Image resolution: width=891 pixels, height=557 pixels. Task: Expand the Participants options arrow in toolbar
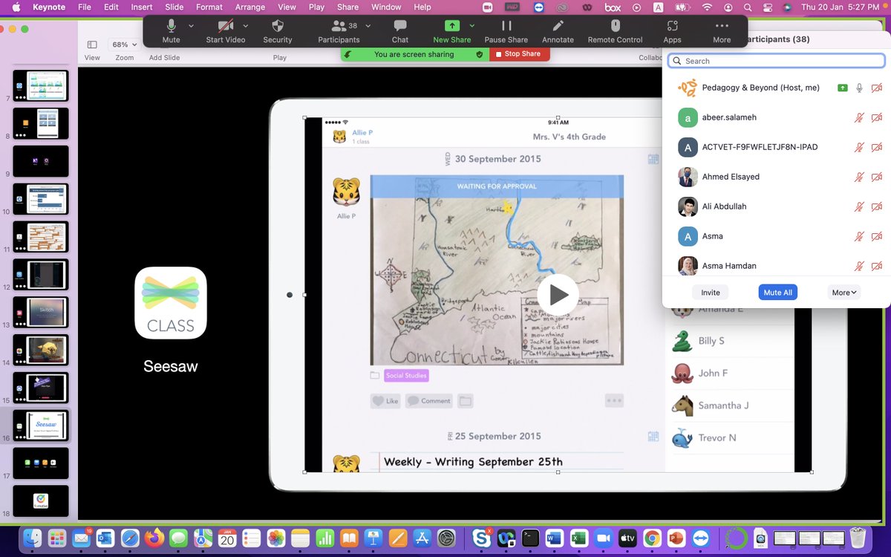(368, 25)
